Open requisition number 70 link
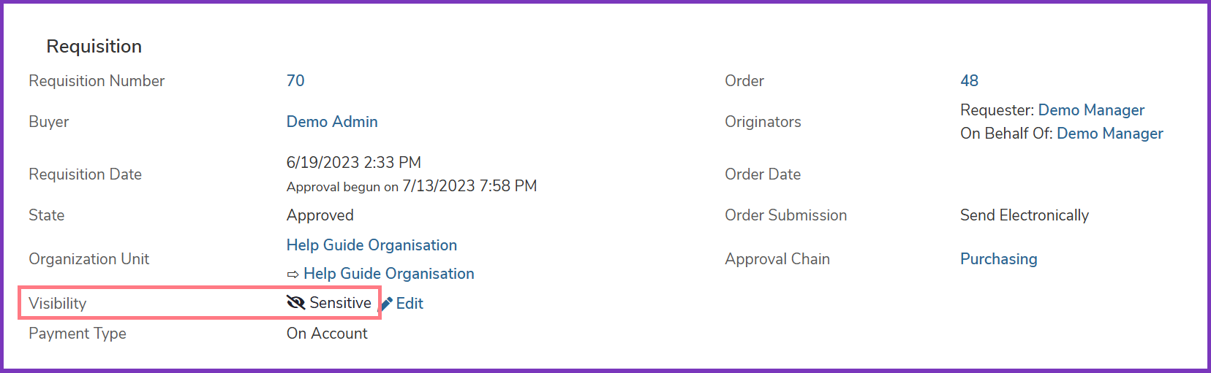The height and width of the screenshot is (373, 1211). click(295, 81)
